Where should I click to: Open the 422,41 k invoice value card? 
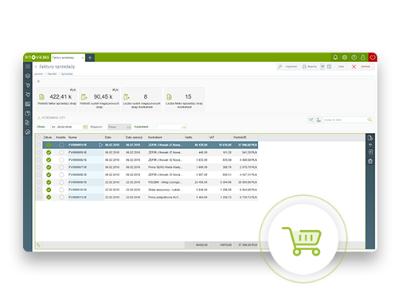(57, 100)
